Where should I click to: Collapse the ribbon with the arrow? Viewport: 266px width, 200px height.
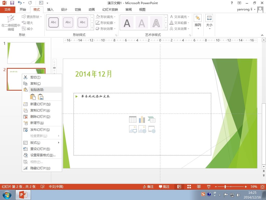262,35
